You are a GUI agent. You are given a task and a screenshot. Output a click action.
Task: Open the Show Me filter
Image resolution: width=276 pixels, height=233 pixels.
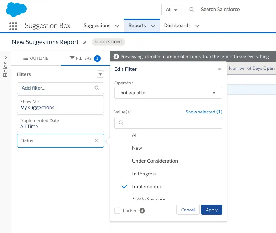60,104
